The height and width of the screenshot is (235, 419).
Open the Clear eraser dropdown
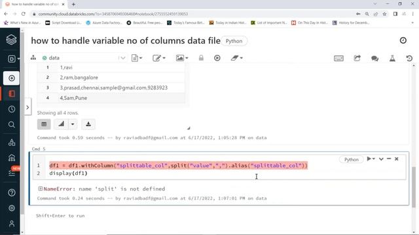pos(236,58)
